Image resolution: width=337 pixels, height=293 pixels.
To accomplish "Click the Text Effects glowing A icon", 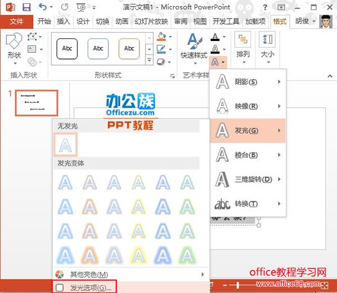I will tap(215, 62).
